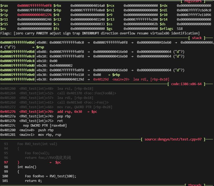Click the 'code:i386:x86-64' section header
This screenshot has height=186, width=214.
point(186,84)
